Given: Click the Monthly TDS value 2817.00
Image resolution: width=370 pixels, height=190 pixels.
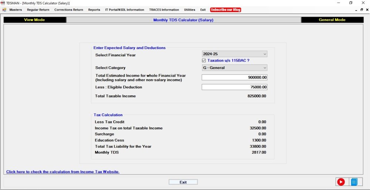Looking at the screenshot, I should pos(259,153).
